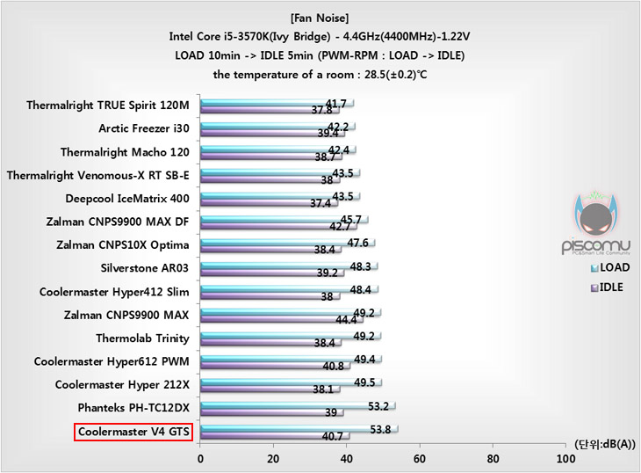Select the Phanteks PH-TC12DX label
Screen dimensions: 641x473
pyautogui.click(x=133, y=408)
